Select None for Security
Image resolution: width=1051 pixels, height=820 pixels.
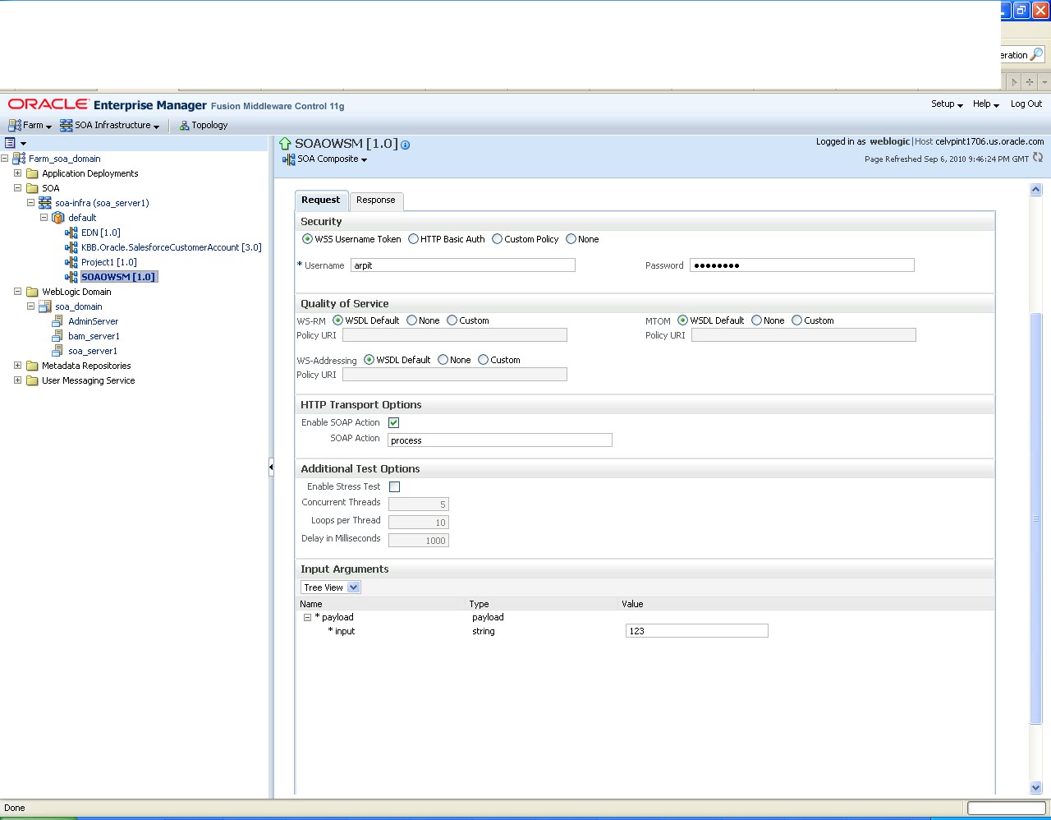tap(571, 239)
